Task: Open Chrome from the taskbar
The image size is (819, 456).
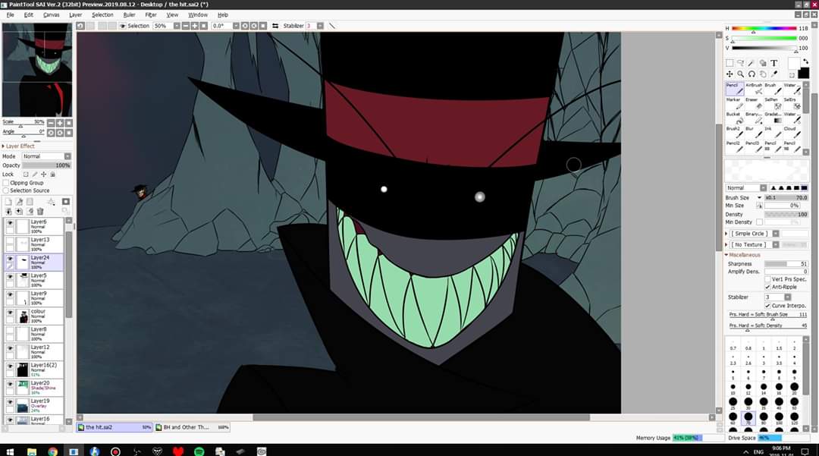Action: 53,451
